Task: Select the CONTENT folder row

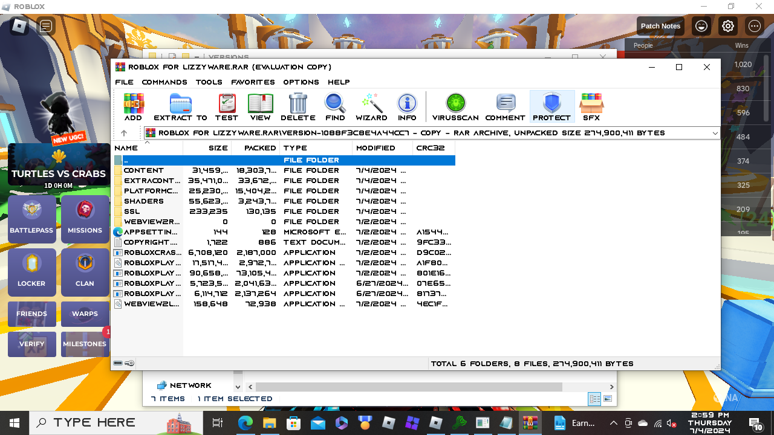Action: 284,170
